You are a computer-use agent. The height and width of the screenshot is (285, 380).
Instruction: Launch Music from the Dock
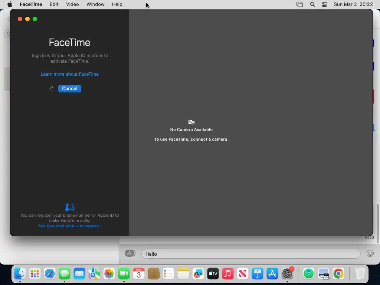(228, 273)
